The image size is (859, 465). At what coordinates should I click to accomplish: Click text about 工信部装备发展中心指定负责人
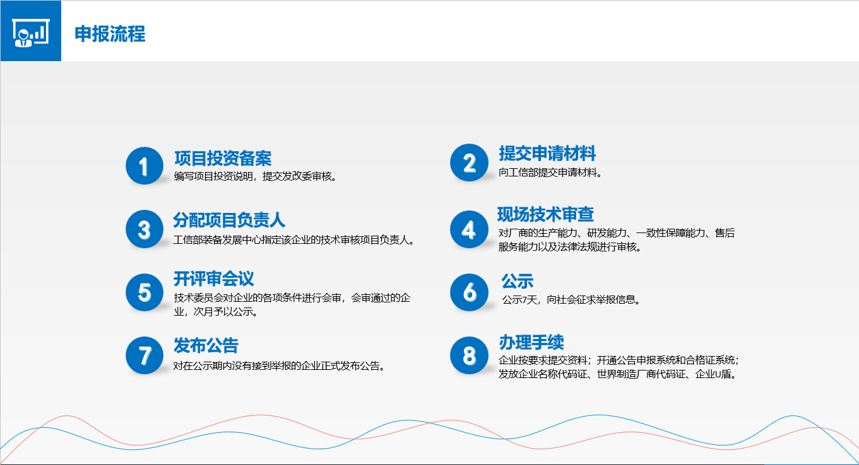click(295, 240)
